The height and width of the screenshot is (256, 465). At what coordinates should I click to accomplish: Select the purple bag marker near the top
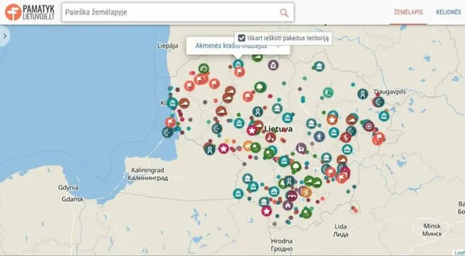pyautogui.click(x=273, y=65)
